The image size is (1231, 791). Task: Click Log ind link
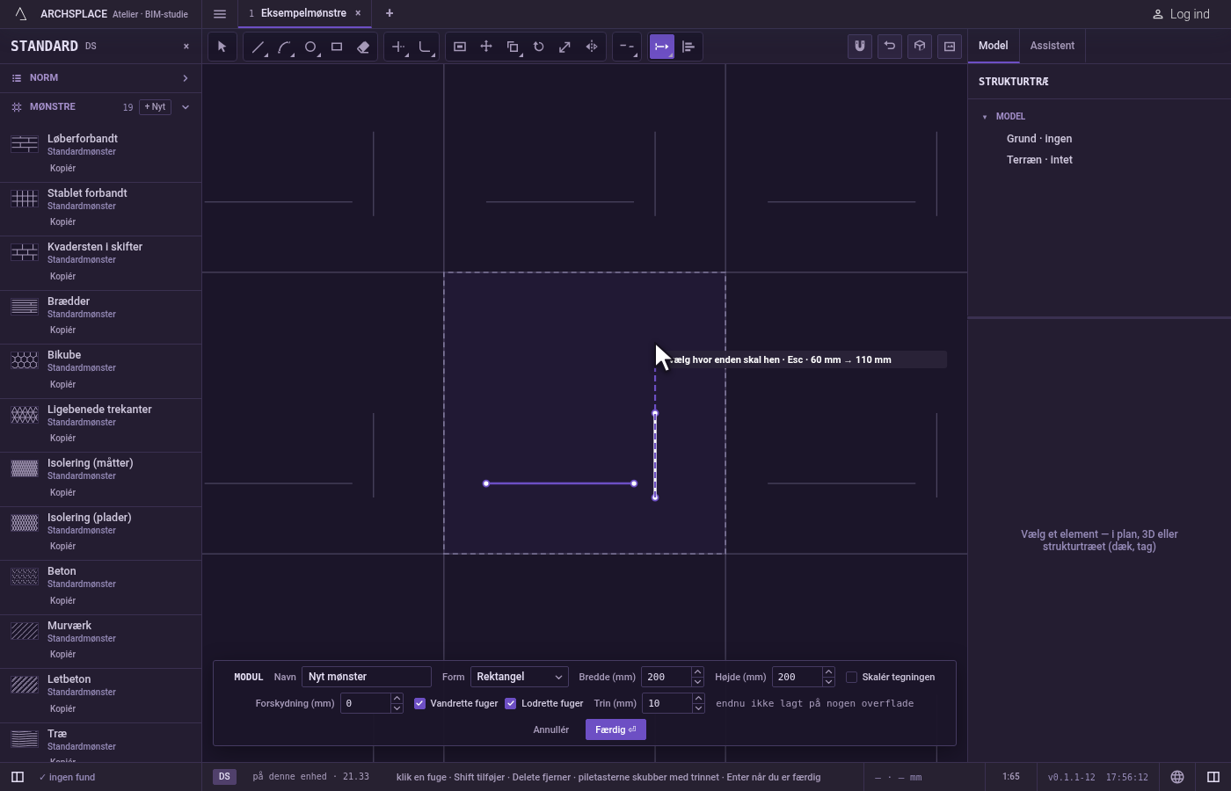pos(1181,14)
